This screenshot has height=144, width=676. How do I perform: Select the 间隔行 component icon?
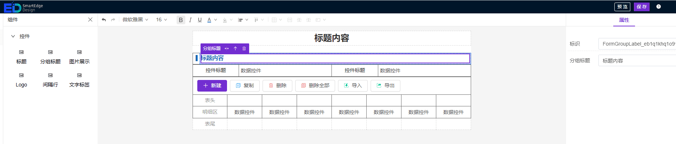point(50,75)
